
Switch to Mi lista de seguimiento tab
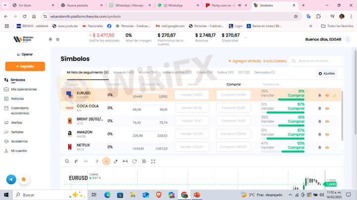pyautogui.click(x=88, y=72)
